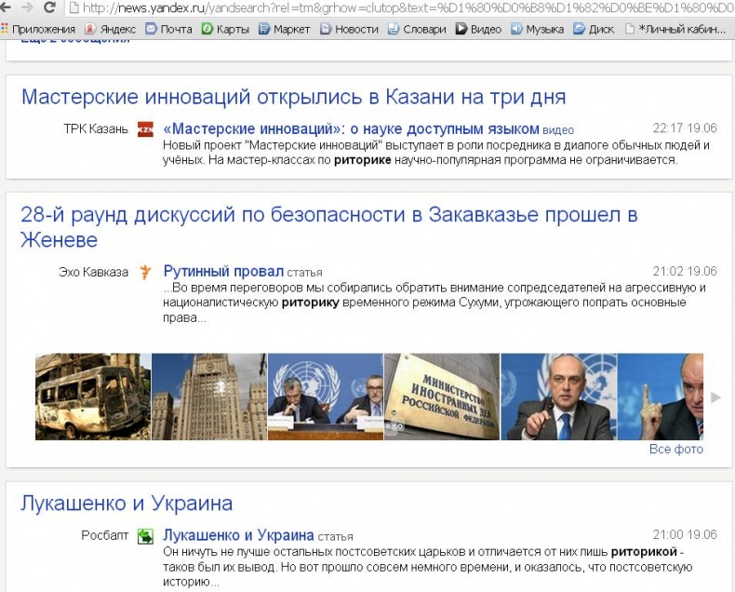Open the 'Лукашенко и Украина' heading link
This screenshot has height=592, width=735.
pos(127,504)
